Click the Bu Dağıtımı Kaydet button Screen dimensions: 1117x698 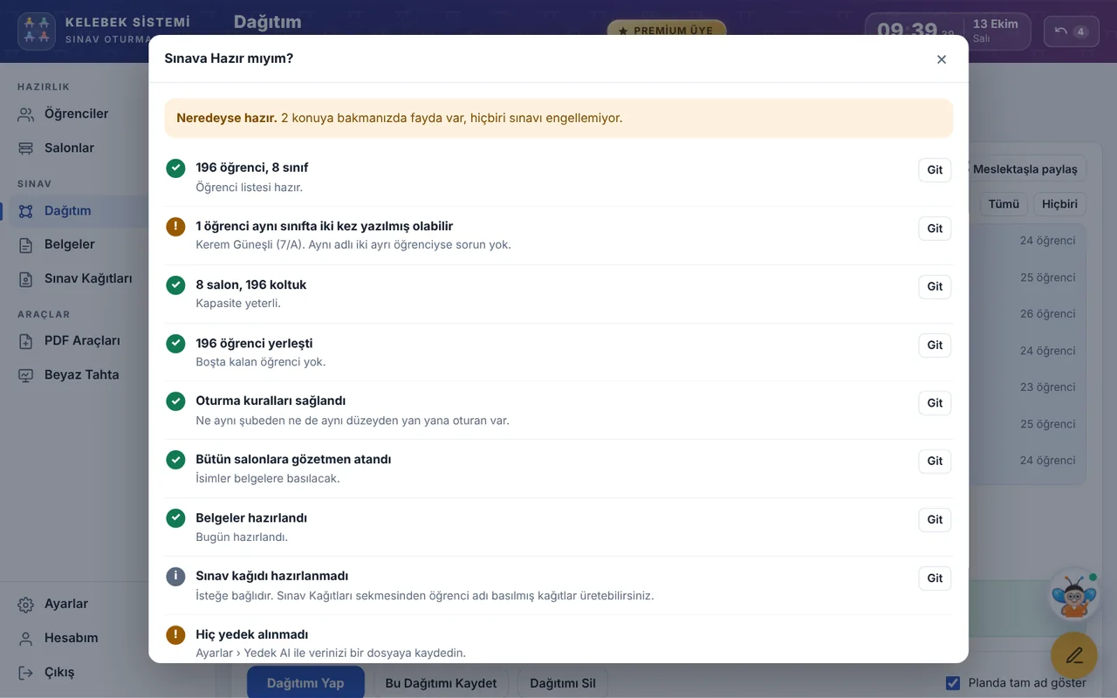pos(441,683)
